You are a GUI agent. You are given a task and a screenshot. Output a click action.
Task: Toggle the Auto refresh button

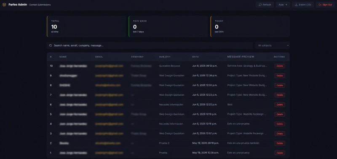tap(283, 5)
